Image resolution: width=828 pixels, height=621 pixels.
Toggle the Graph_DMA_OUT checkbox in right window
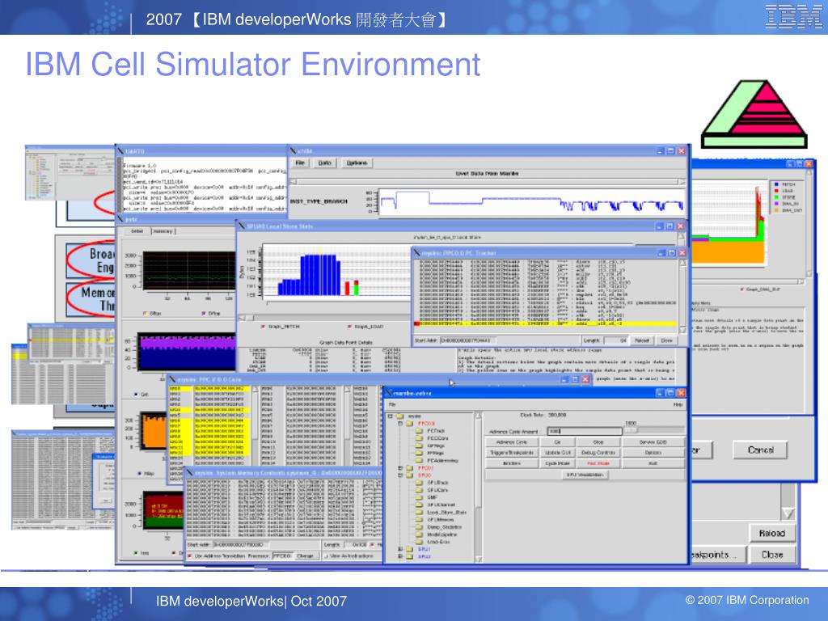click(x=742, y=289)
